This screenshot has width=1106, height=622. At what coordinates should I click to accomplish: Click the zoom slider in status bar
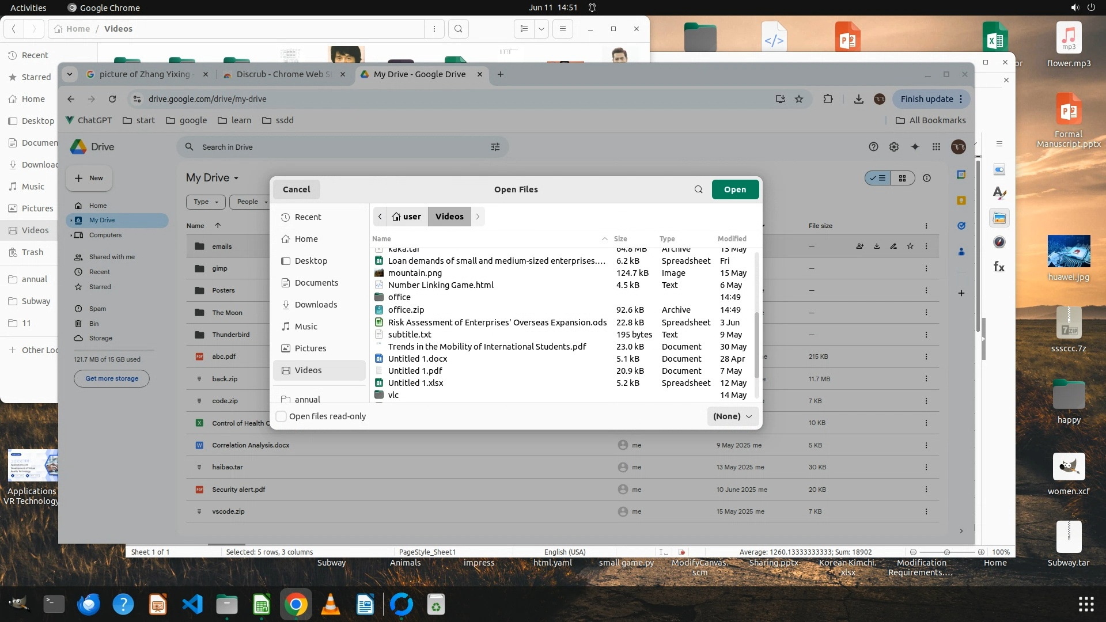pyautogui.click(x=946, y=552)
